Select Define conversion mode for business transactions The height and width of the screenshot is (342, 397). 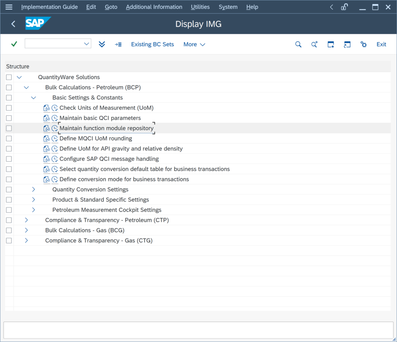pos(124,179)
